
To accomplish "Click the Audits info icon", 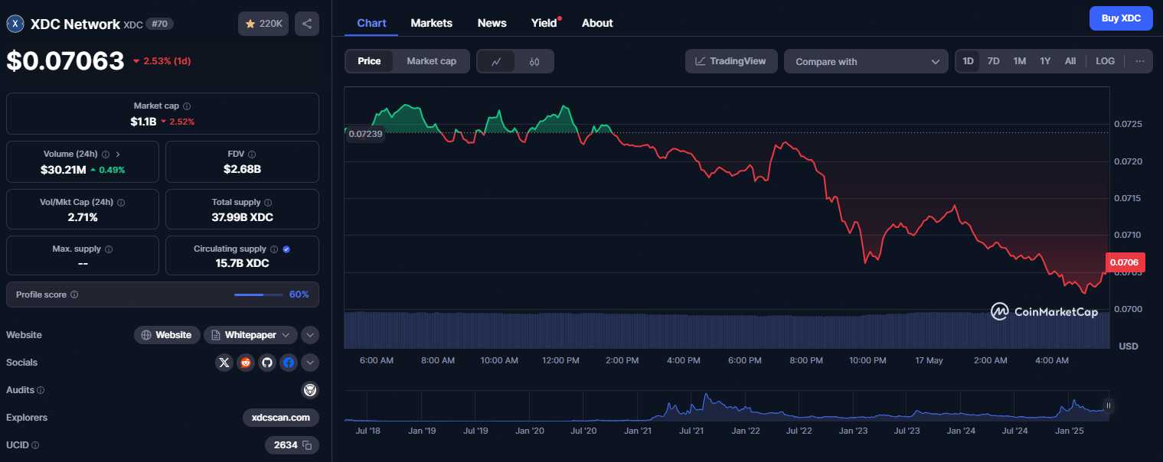I will coord(41,390).
